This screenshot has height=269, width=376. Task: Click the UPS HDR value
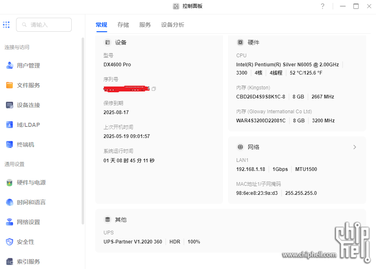175,242
